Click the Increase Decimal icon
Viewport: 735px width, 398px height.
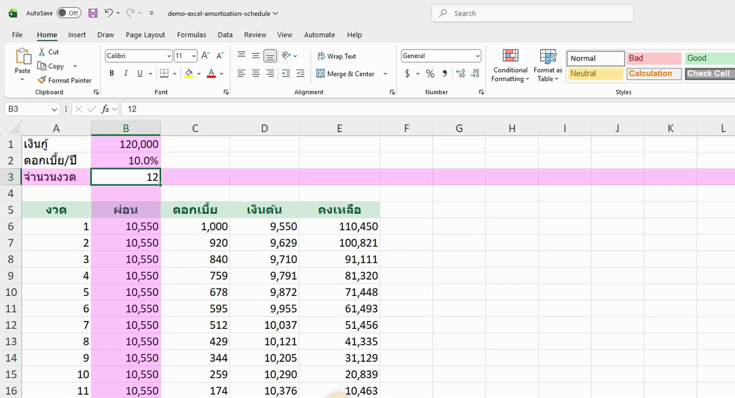pos(460,73)
